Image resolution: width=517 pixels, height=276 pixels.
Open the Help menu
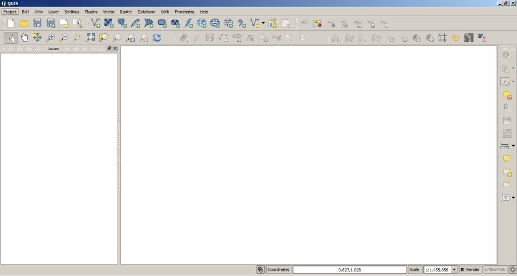coord(204,12)
